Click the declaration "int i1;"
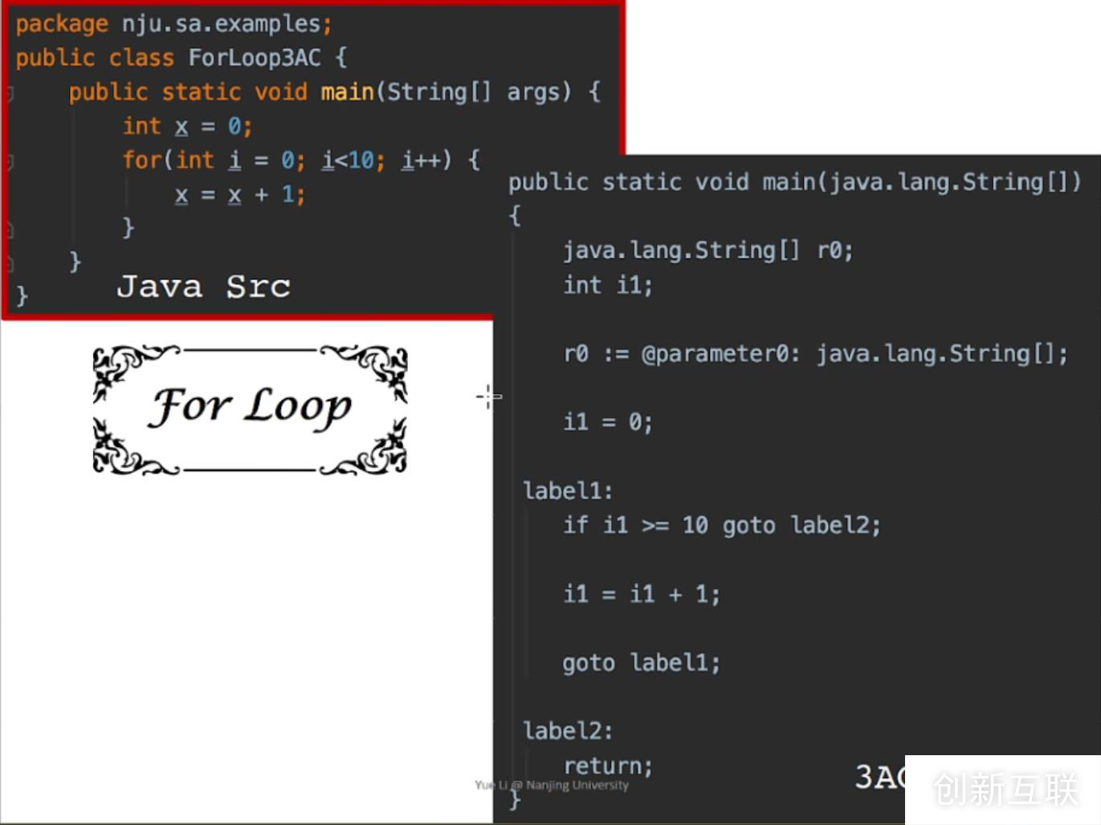 (608, 285)
